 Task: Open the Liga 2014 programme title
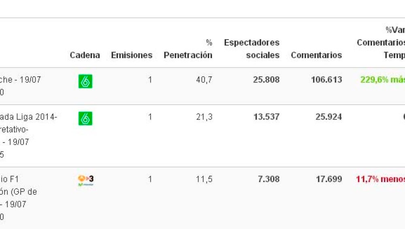point(28,135)
